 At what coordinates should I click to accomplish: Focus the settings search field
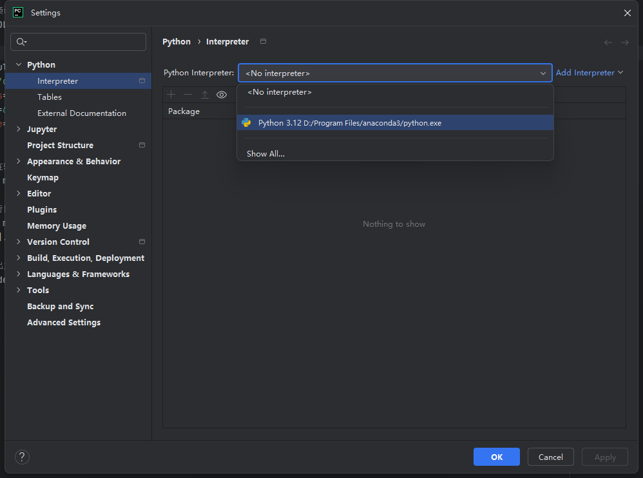(79, 42)
